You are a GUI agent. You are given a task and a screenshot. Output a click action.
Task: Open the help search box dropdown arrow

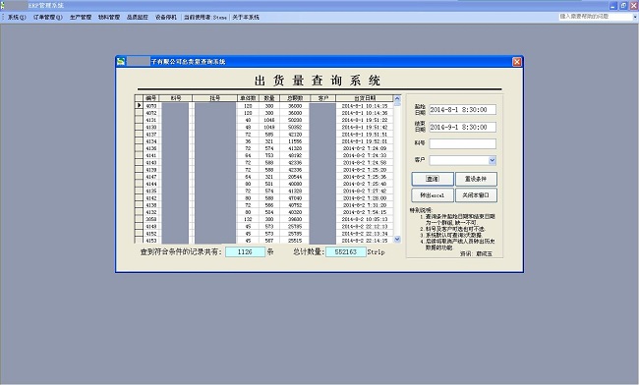[x=634, y=17]
